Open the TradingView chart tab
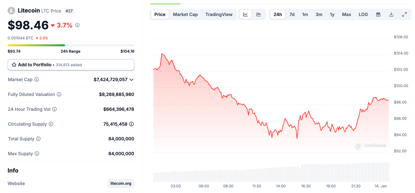 point(219,15)
